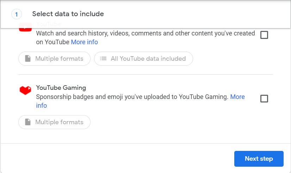The height and width of the screenshot is (173, 291).
Task: Click Multiple formats button under YouTube Gaming
Action: point(54,122)
